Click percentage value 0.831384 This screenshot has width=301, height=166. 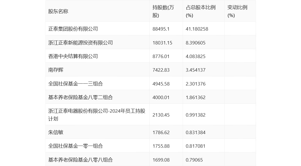coord(196,132)
